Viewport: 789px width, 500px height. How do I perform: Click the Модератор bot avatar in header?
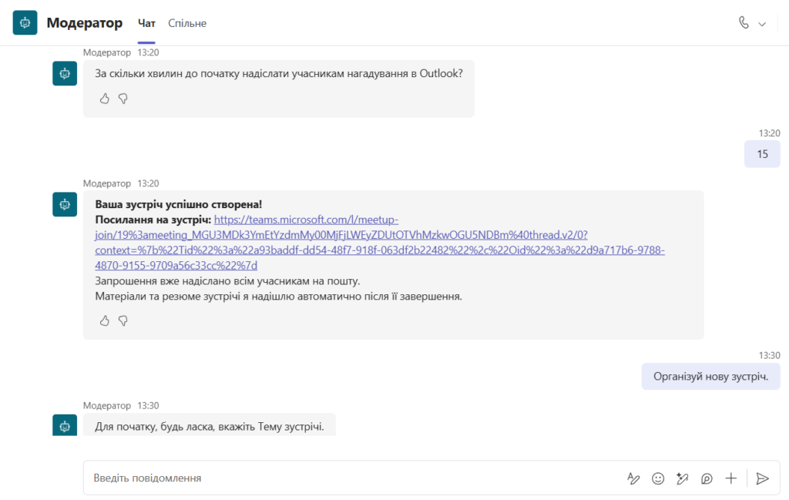coord(25,22)
